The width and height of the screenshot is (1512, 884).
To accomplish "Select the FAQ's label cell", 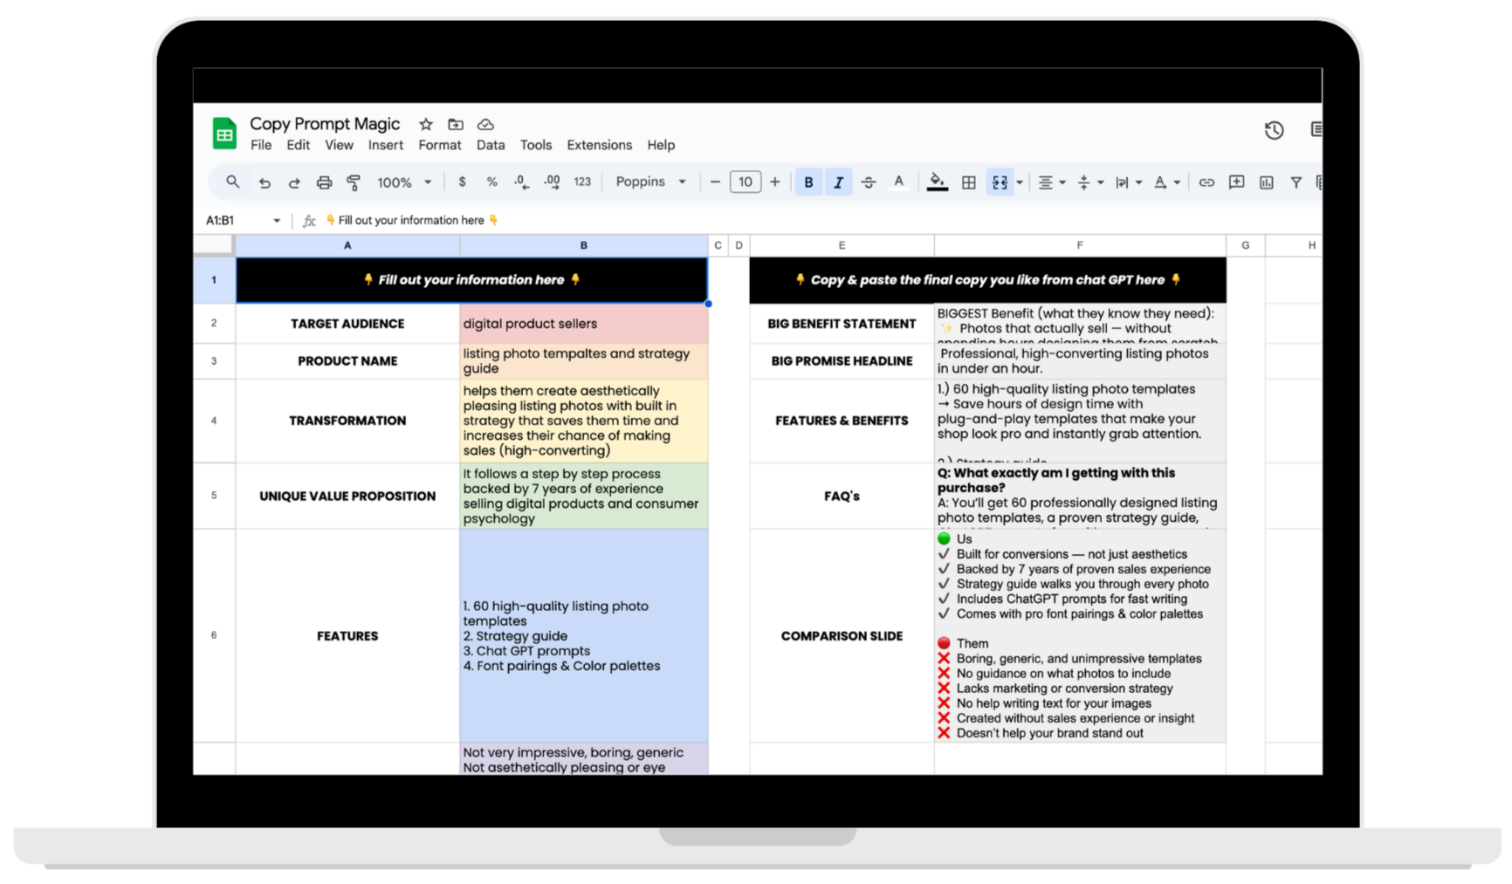I will click(842, 496).
